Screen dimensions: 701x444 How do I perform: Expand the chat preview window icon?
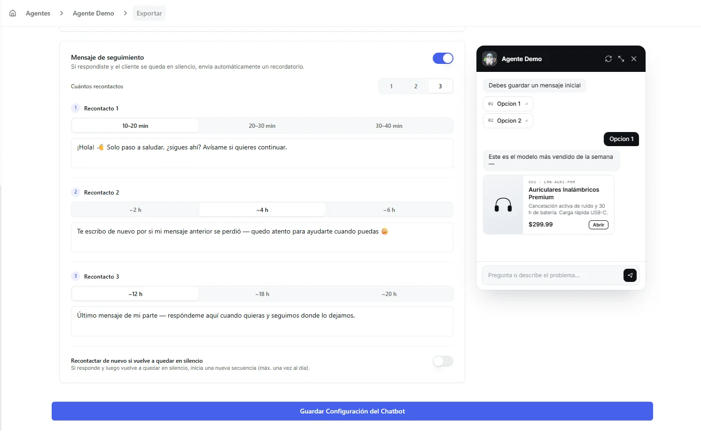point(621,59)
